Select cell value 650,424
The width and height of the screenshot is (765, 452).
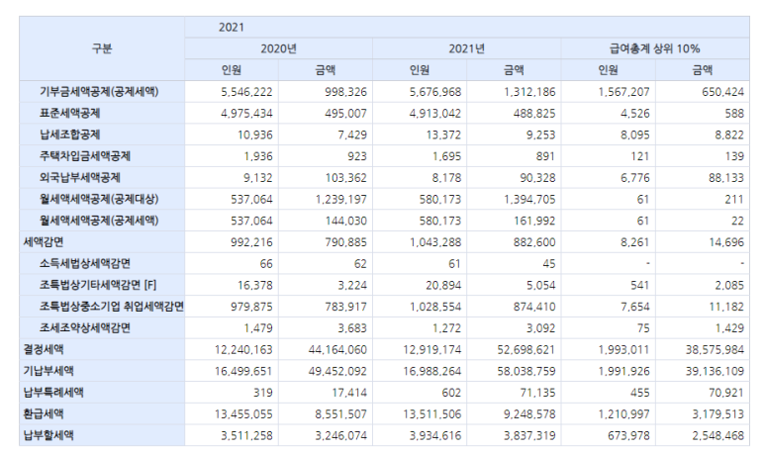[x=723, y=92]
